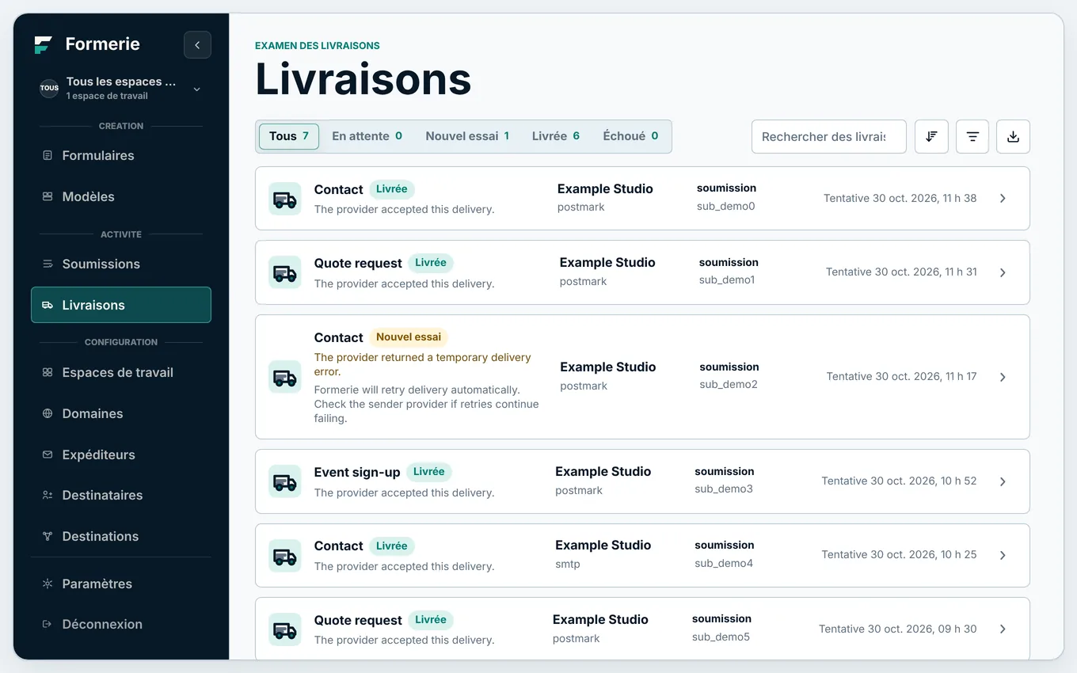The width and height of the screenshot is (1077, 673).
Task: Click the Formerie logo icon
Action: click(44, 44)
